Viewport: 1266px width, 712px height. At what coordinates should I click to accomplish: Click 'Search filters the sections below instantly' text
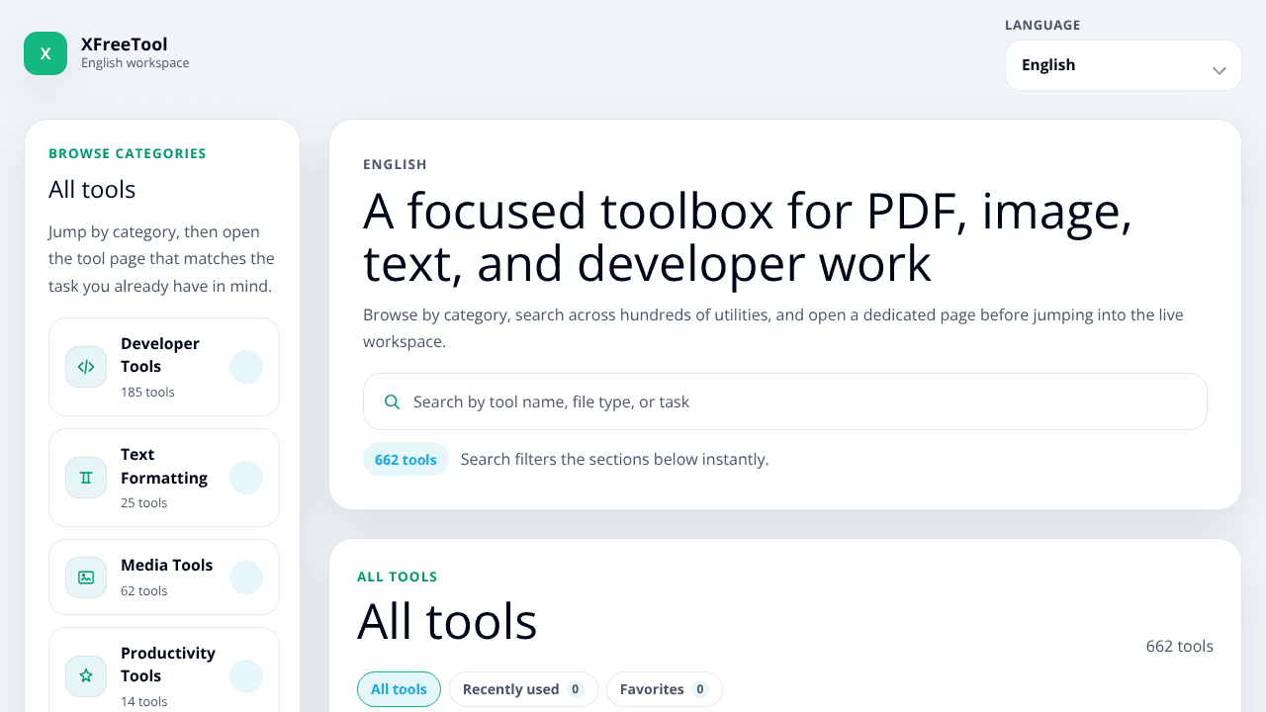614,459
